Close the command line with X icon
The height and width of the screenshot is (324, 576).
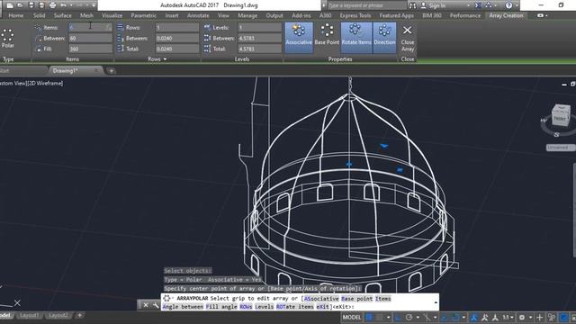coord(146,305)
